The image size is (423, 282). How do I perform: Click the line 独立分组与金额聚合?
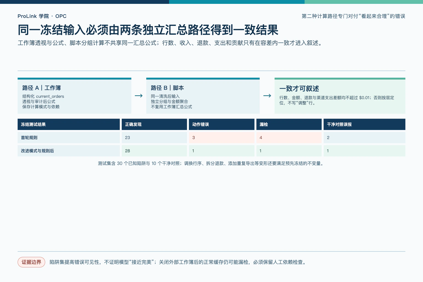tap(169, 102)
